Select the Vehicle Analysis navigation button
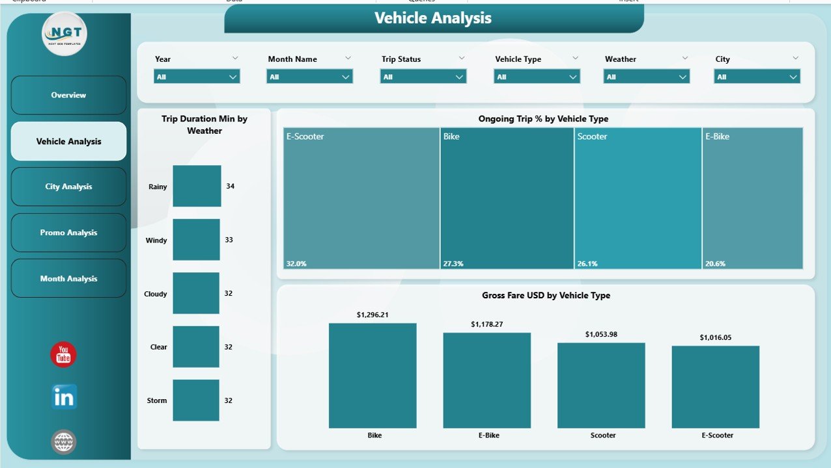This screenshot has height=468, width=831. (x=68, y=141)
